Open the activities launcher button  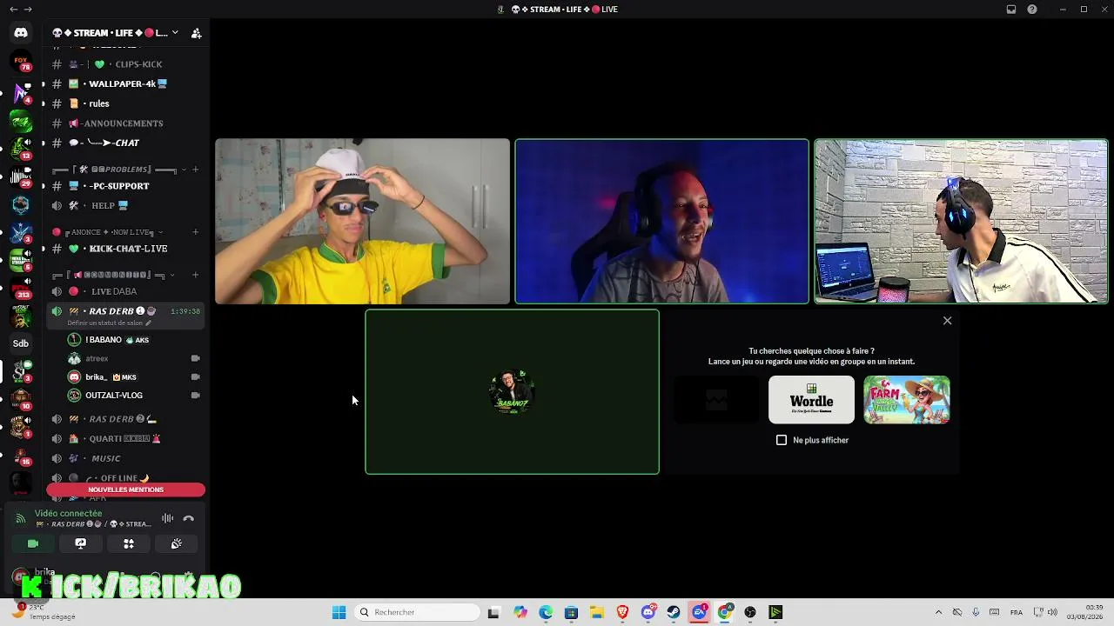[129, 543]
